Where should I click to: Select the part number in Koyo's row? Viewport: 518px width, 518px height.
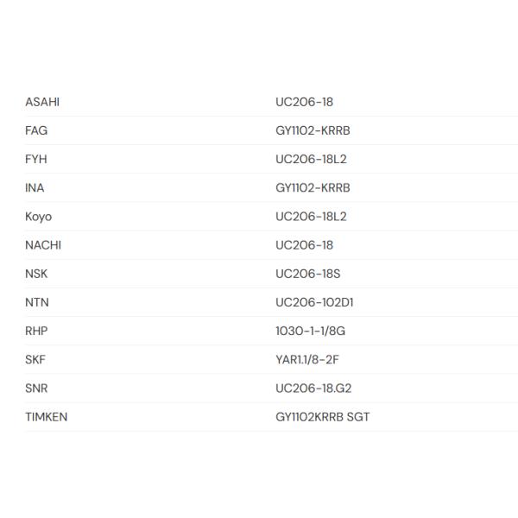tap(311, 216)
